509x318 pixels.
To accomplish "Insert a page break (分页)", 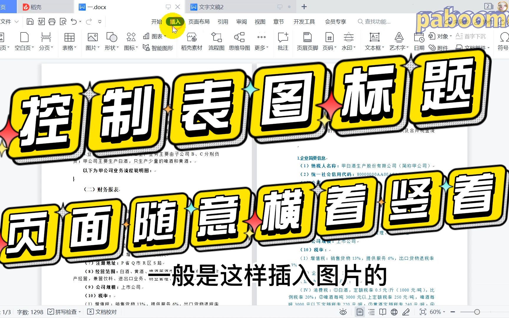I will [46, 41].
